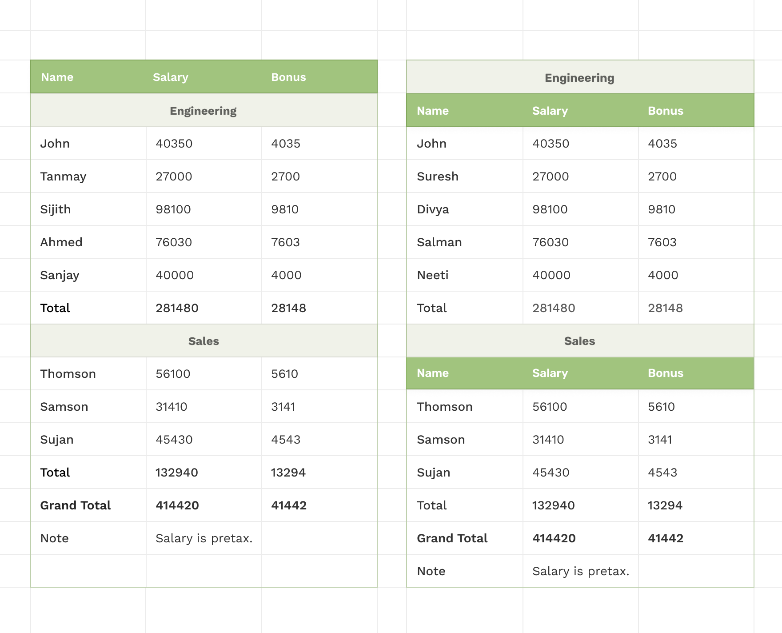Screen dimensions: 782x633
Task: Select Ahmed's name cell
Action: click(x=88, y=242)
